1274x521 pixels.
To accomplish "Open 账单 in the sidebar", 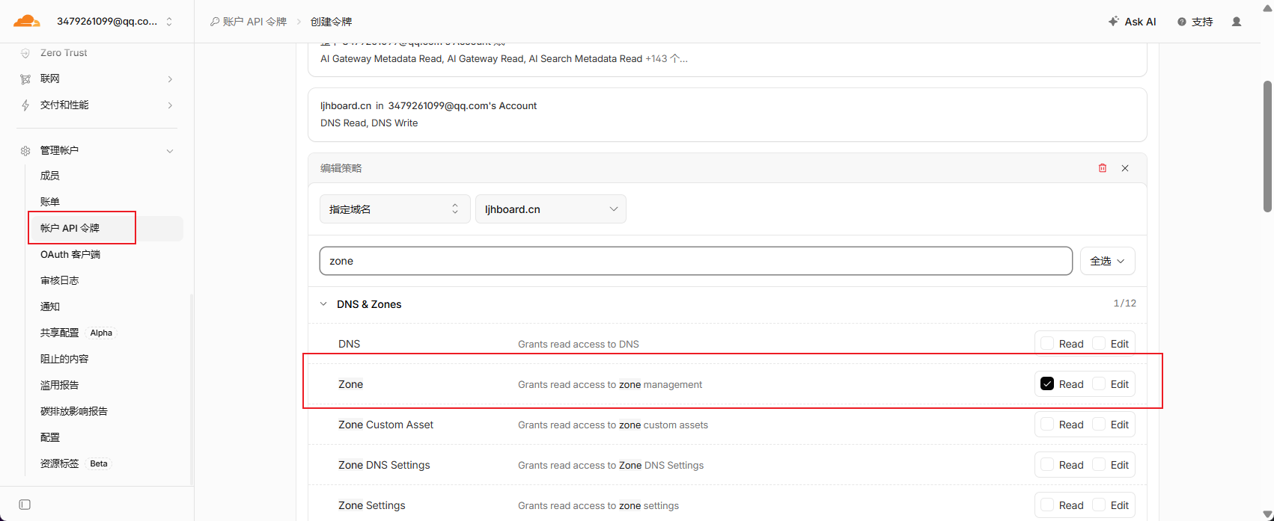I will [50, 202].
